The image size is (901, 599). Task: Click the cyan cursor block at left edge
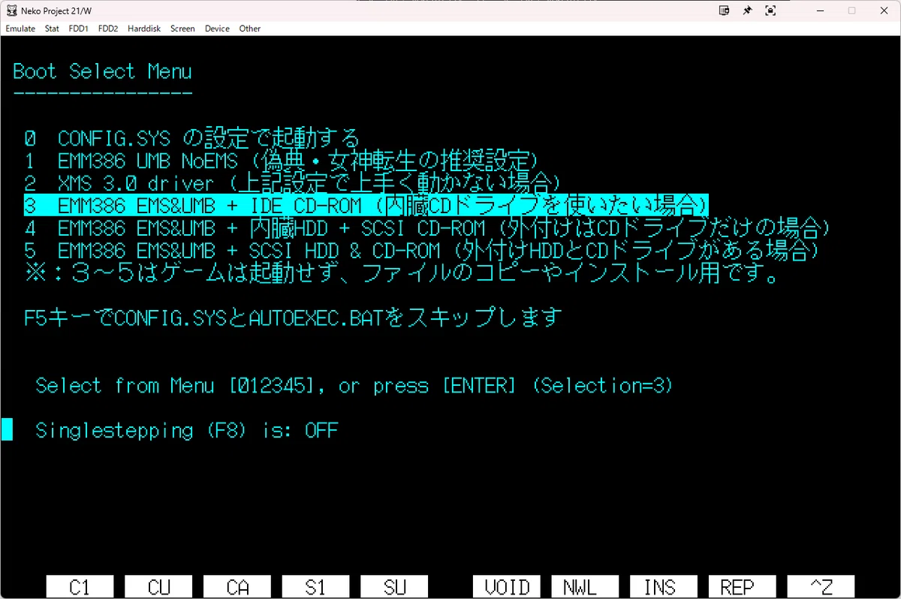tap(7, 430)
